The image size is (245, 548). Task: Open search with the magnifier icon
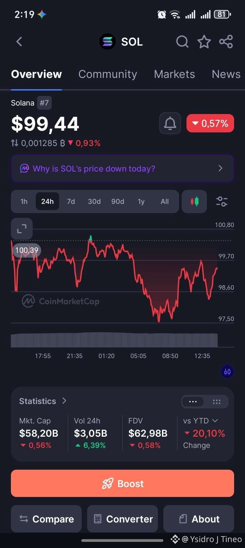pyautogui.click(x=182, y=42)
